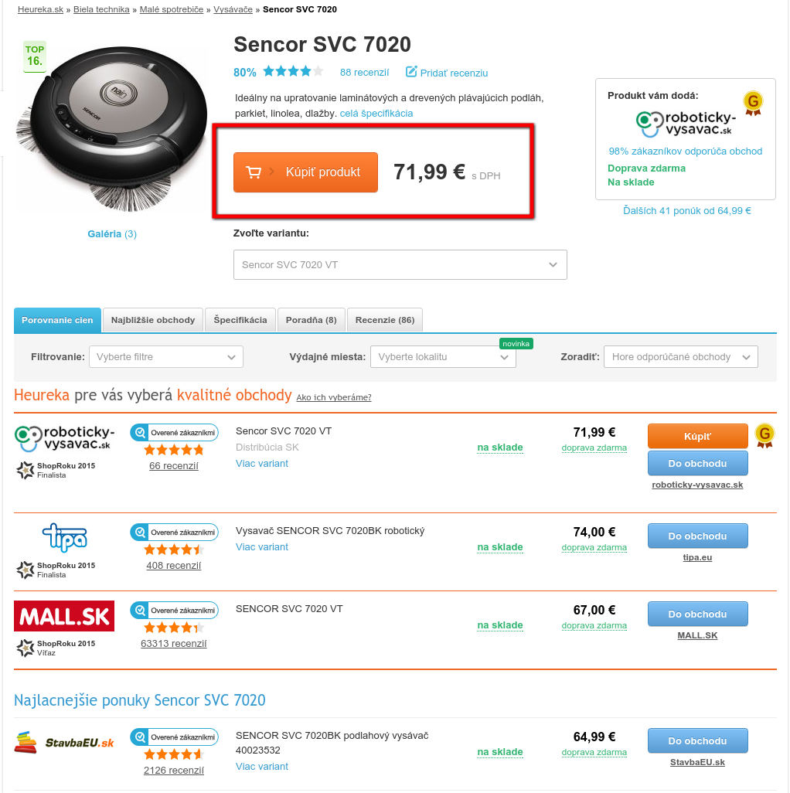Open the Vyberte lokalitu dropdown
The image size is (790, 793).
443,356
